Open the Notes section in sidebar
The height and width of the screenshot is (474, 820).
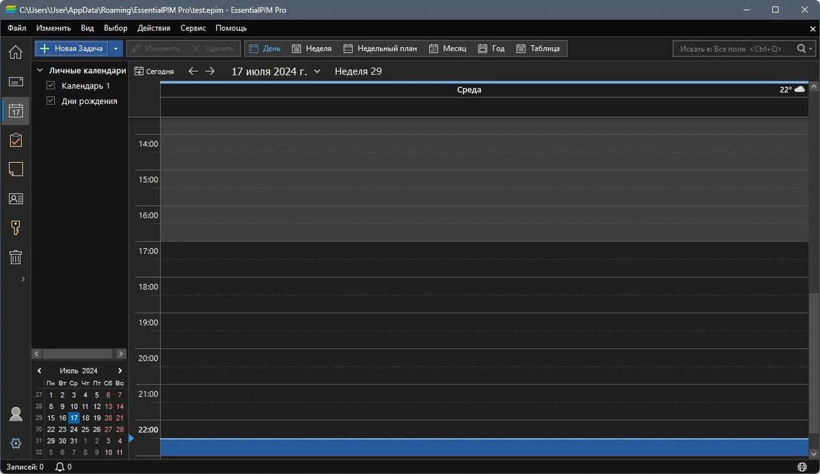tap(15, 169)
